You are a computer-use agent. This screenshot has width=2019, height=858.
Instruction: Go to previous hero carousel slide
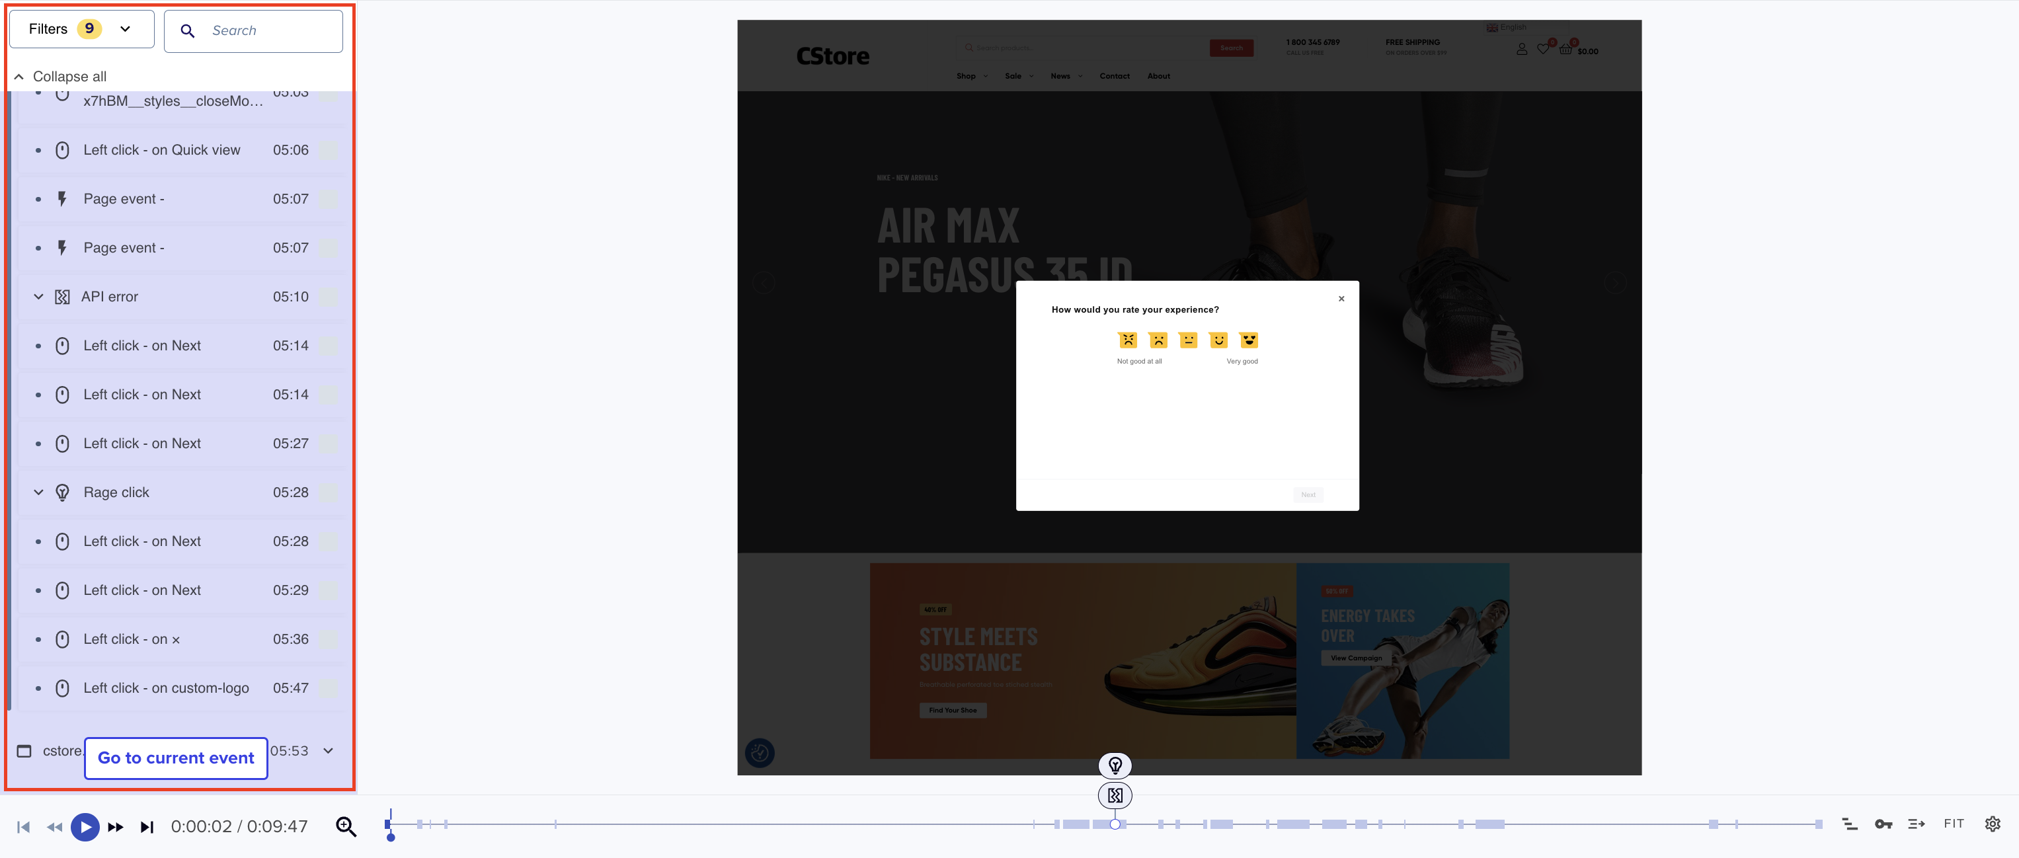(764, 283)
